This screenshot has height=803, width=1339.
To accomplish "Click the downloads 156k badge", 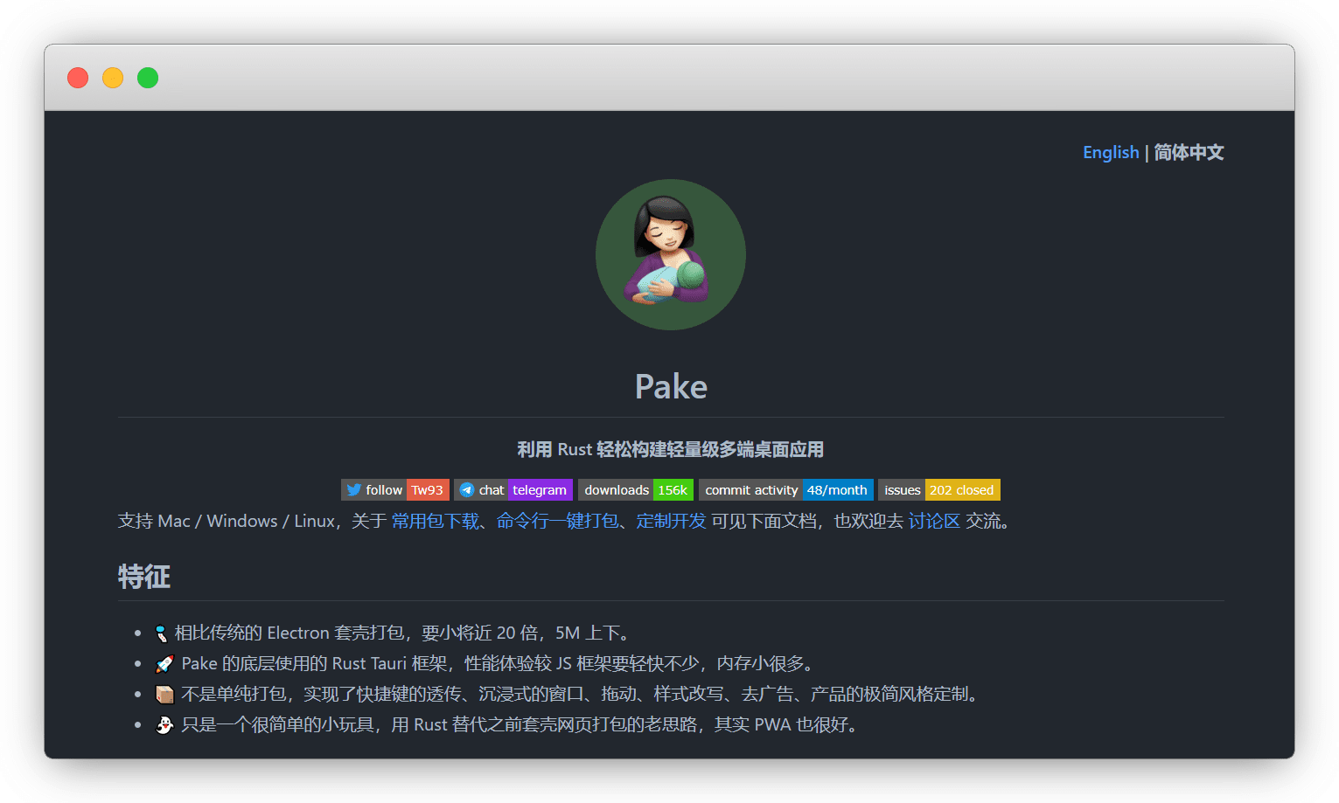I will 636,490.
